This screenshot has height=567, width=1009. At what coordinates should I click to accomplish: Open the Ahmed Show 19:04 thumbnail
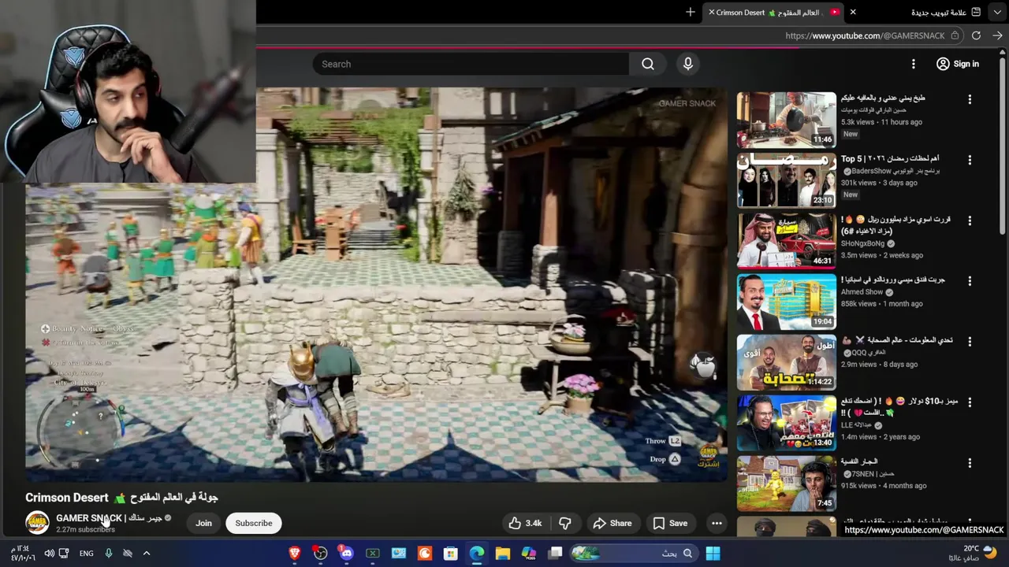point(786,302)
